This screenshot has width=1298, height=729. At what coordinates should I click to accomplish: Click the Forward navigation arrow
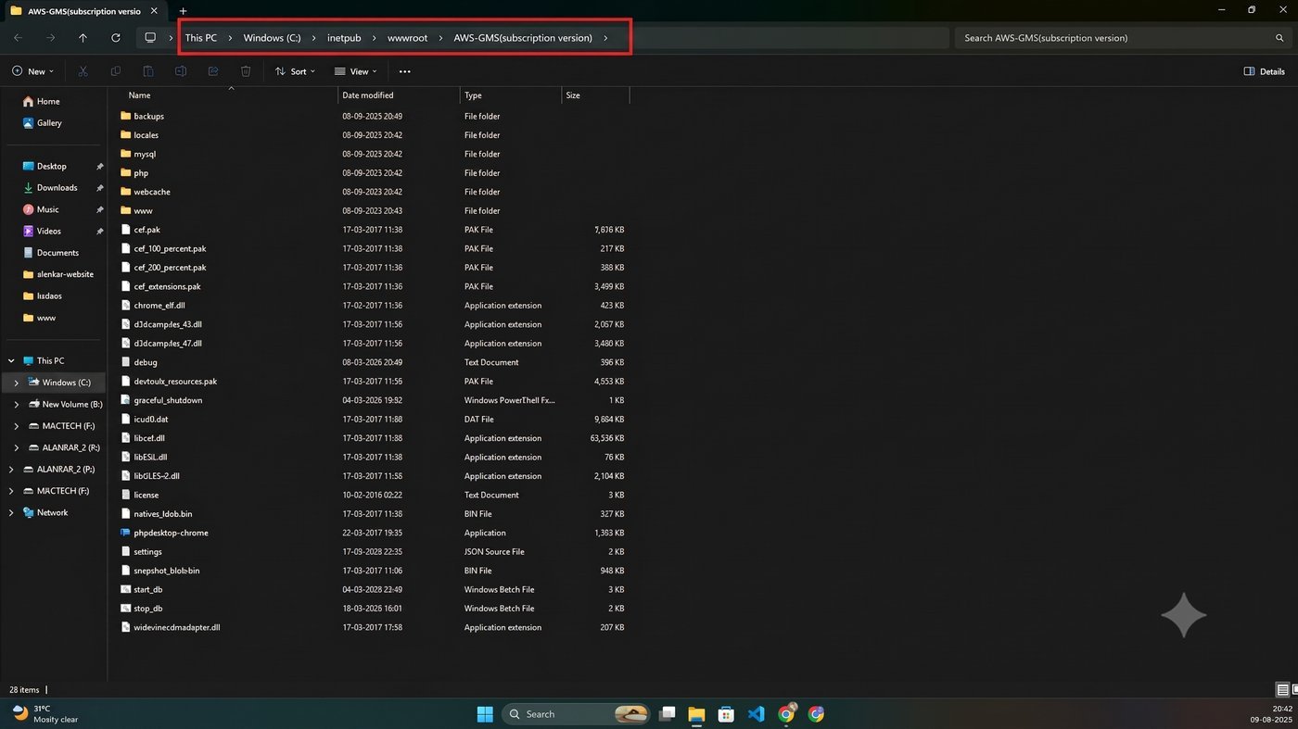(51, 38)
